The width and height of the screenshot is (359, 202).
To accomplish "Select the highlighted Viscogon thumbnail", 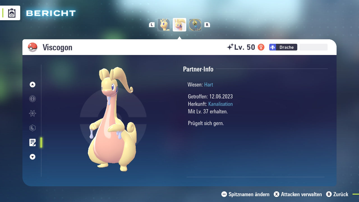I will point(179,25).
